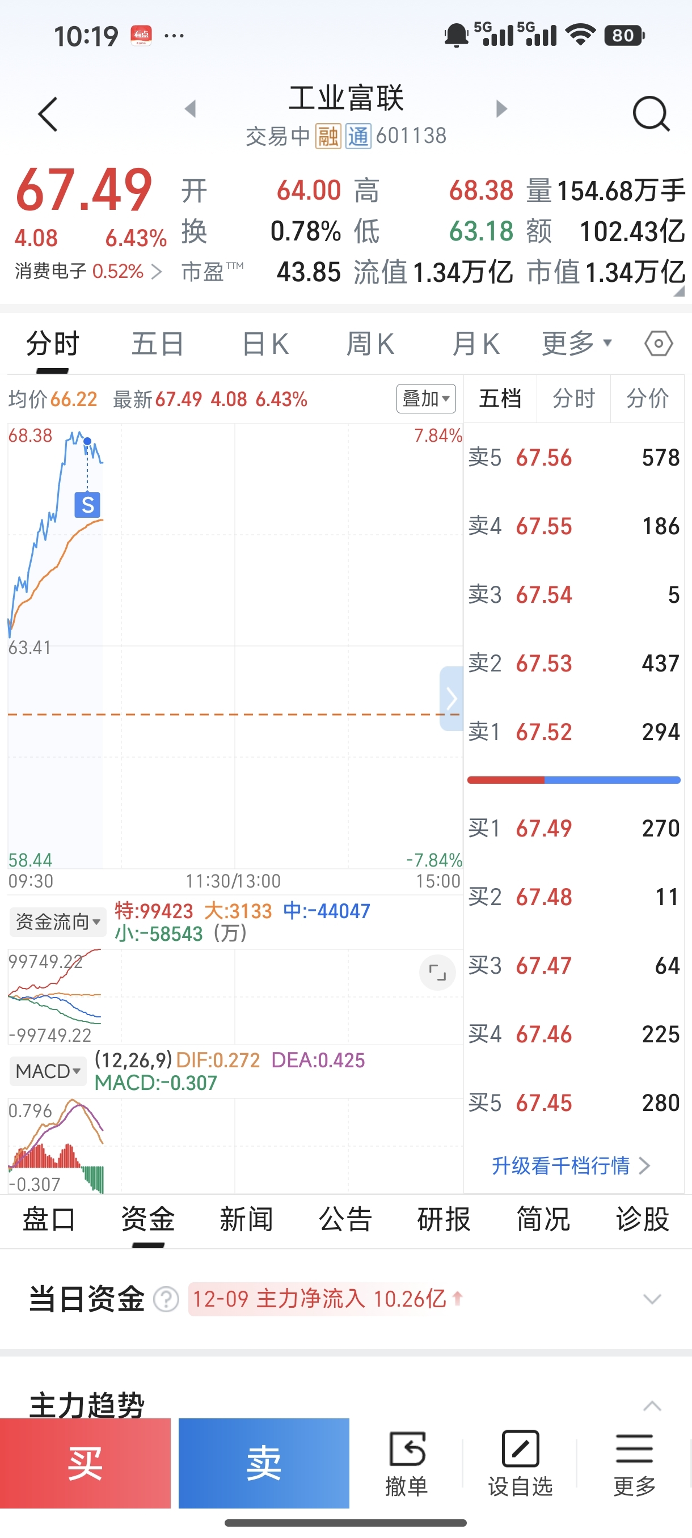Viewport: 692px width, 1538px height.
Task: Select the 五日 chart tab
Action: pyautogui.click(x=158, y=344)
